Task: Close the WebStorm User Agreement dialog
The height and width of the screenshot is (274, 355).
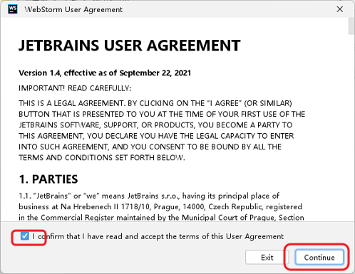Action: click(x=340, y=9)
